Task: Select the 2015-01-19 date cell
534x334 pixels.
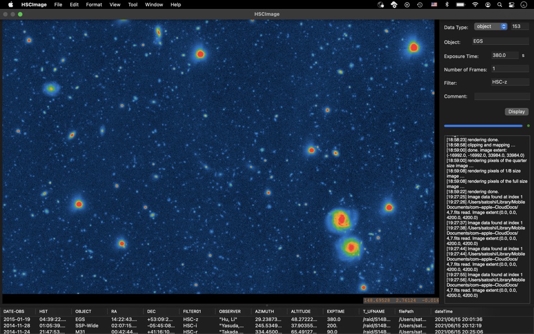Action: (x=17, y=319)
